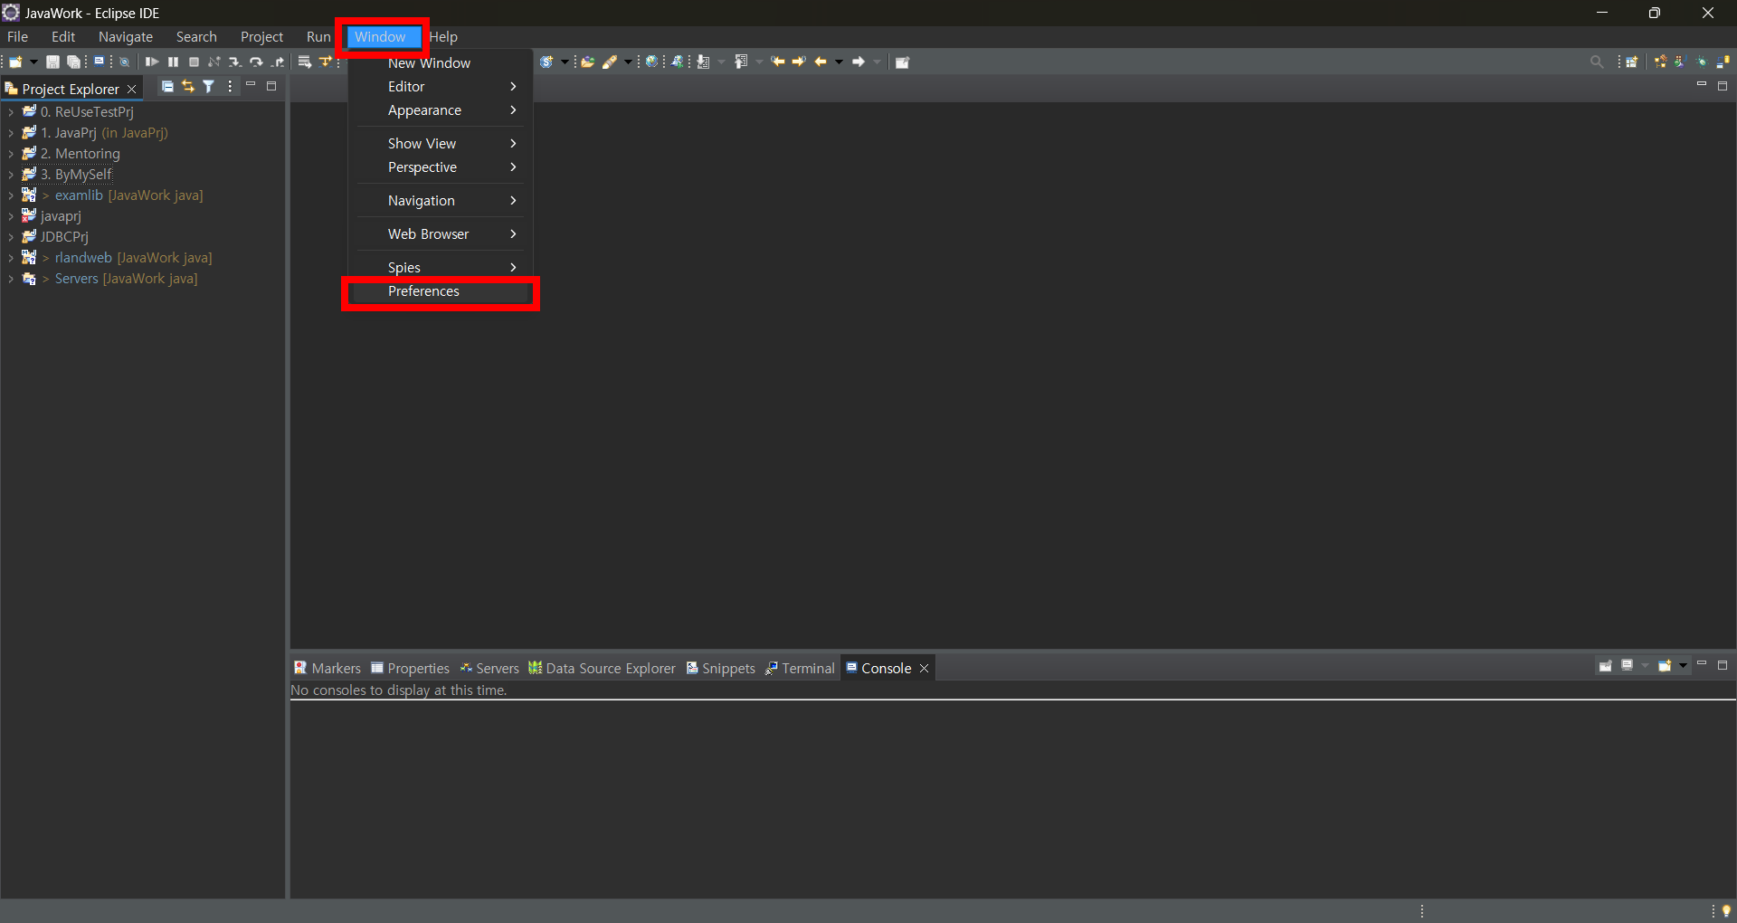Open the Appearance submenu
This screenshot has width=1737, height=923.
tap(441, 110)
